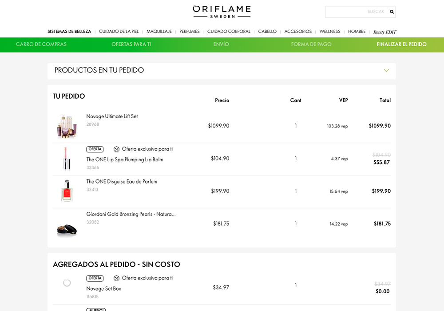Click the Tu Pedido heading

point(69,96)
